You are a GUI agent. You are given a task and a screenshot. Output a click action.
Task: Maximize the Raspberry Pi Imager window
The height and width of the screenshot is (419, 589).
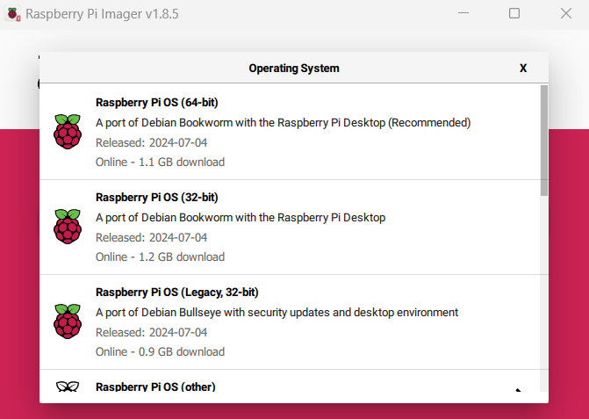click(514, 14)
